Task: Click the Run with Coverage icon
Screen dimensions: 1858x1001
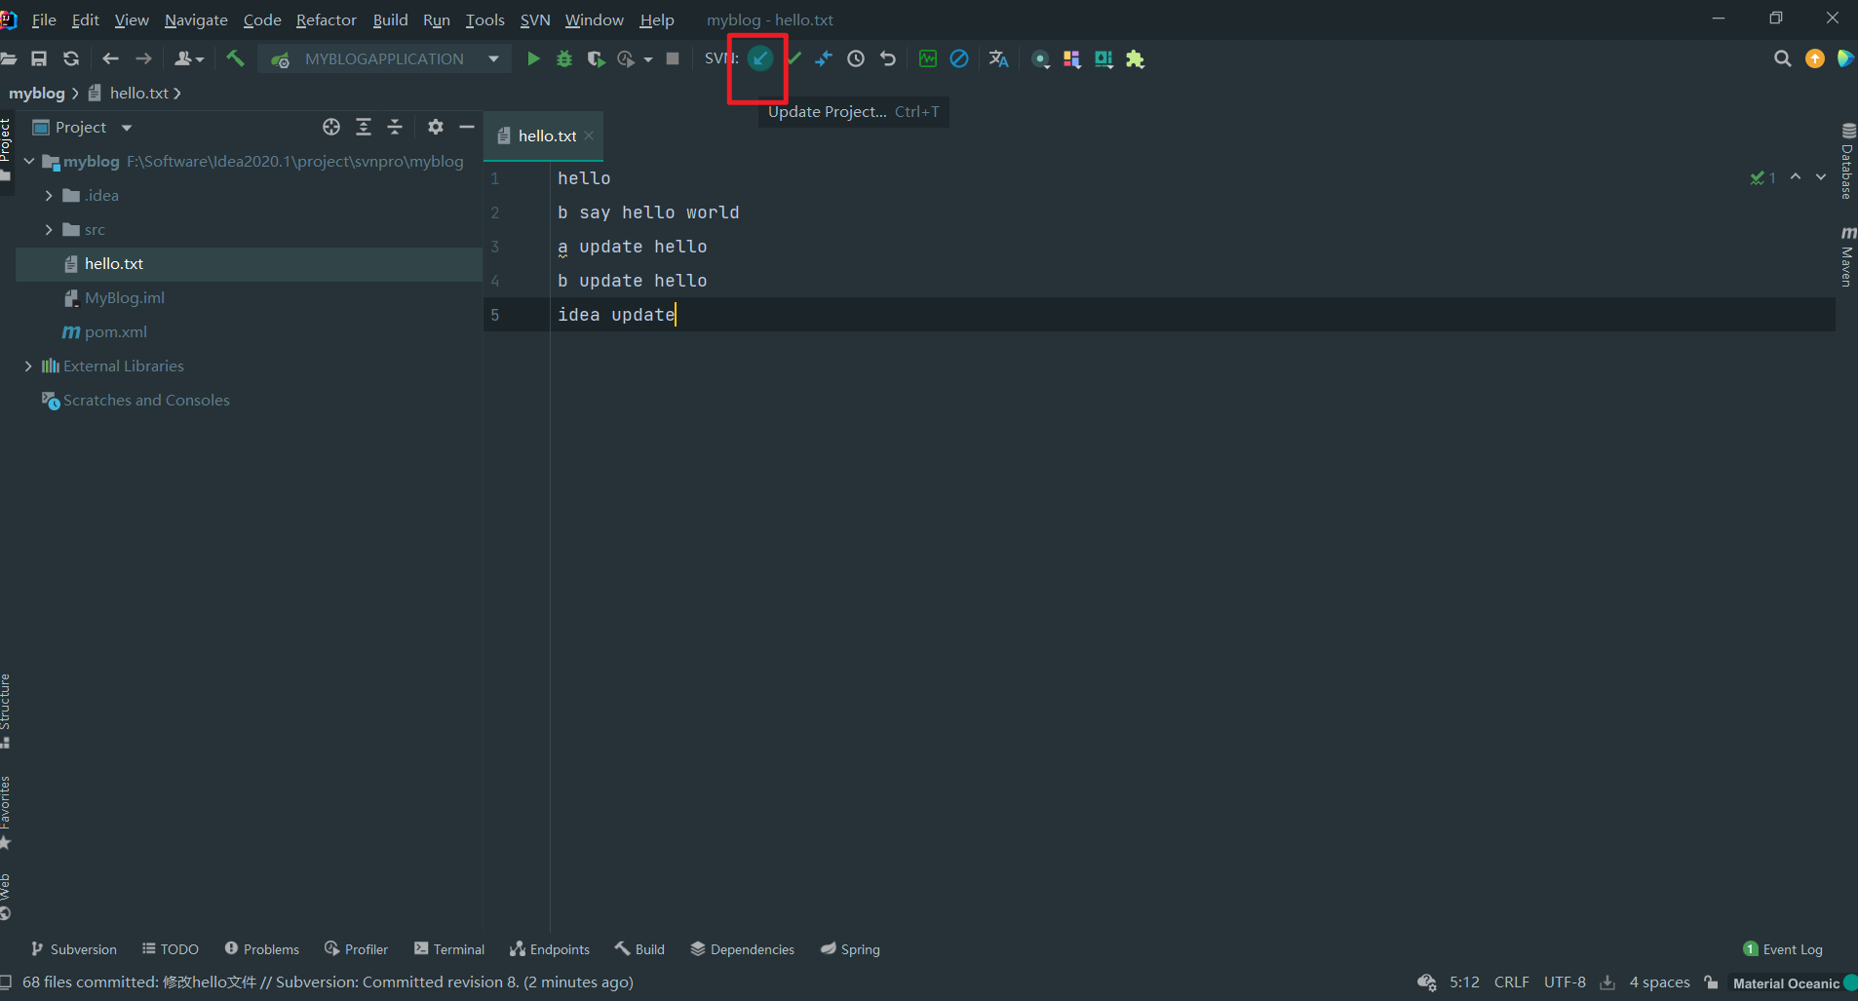Action: point(596,58)
